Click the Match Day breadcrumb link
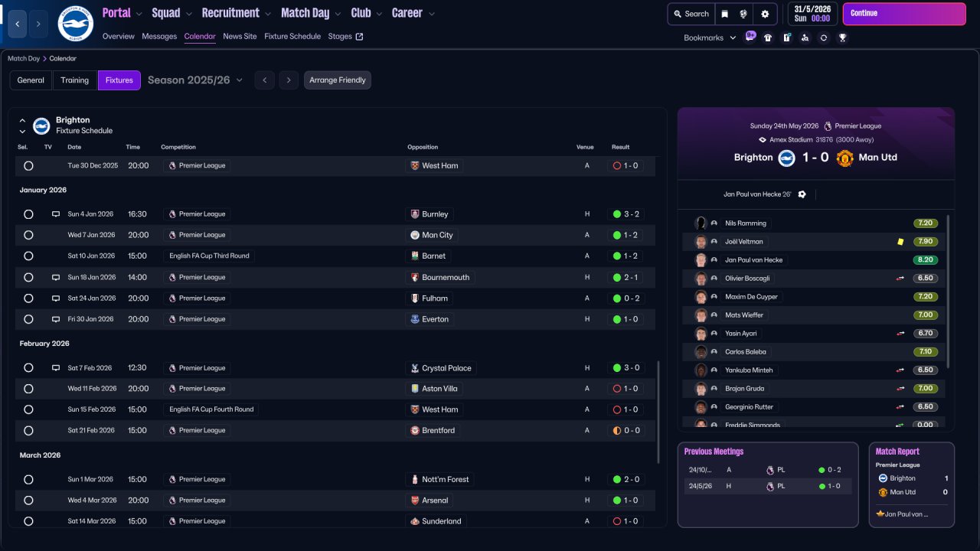Screen dimensions: 980x551 click(x=24, y=58)
